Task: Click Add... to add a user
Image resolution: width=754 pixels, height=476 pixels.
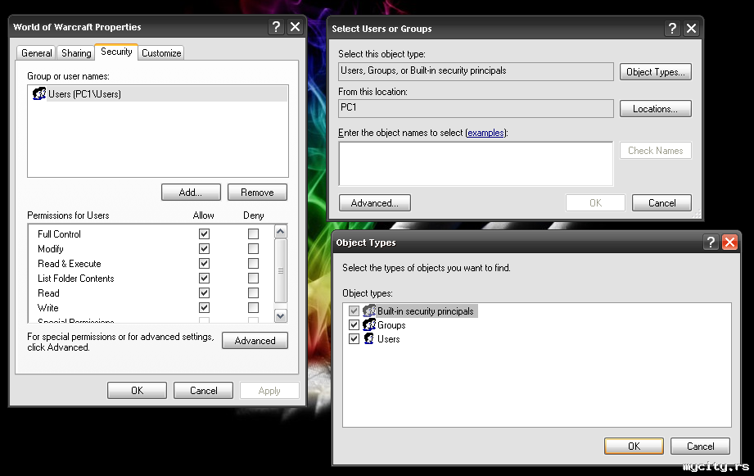Action: point(191,192)
